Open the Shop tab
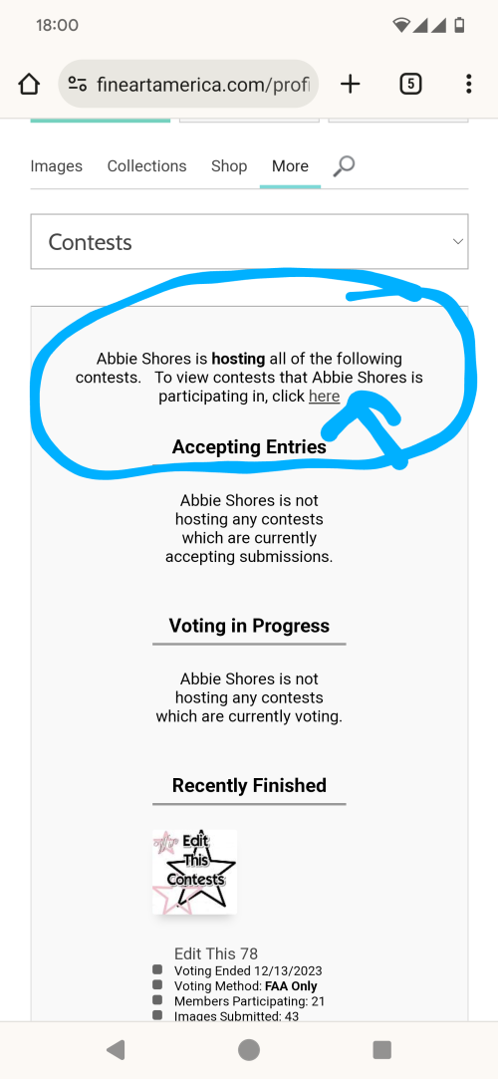Screen dimensions: 498x1079 (x=229, y=165)
